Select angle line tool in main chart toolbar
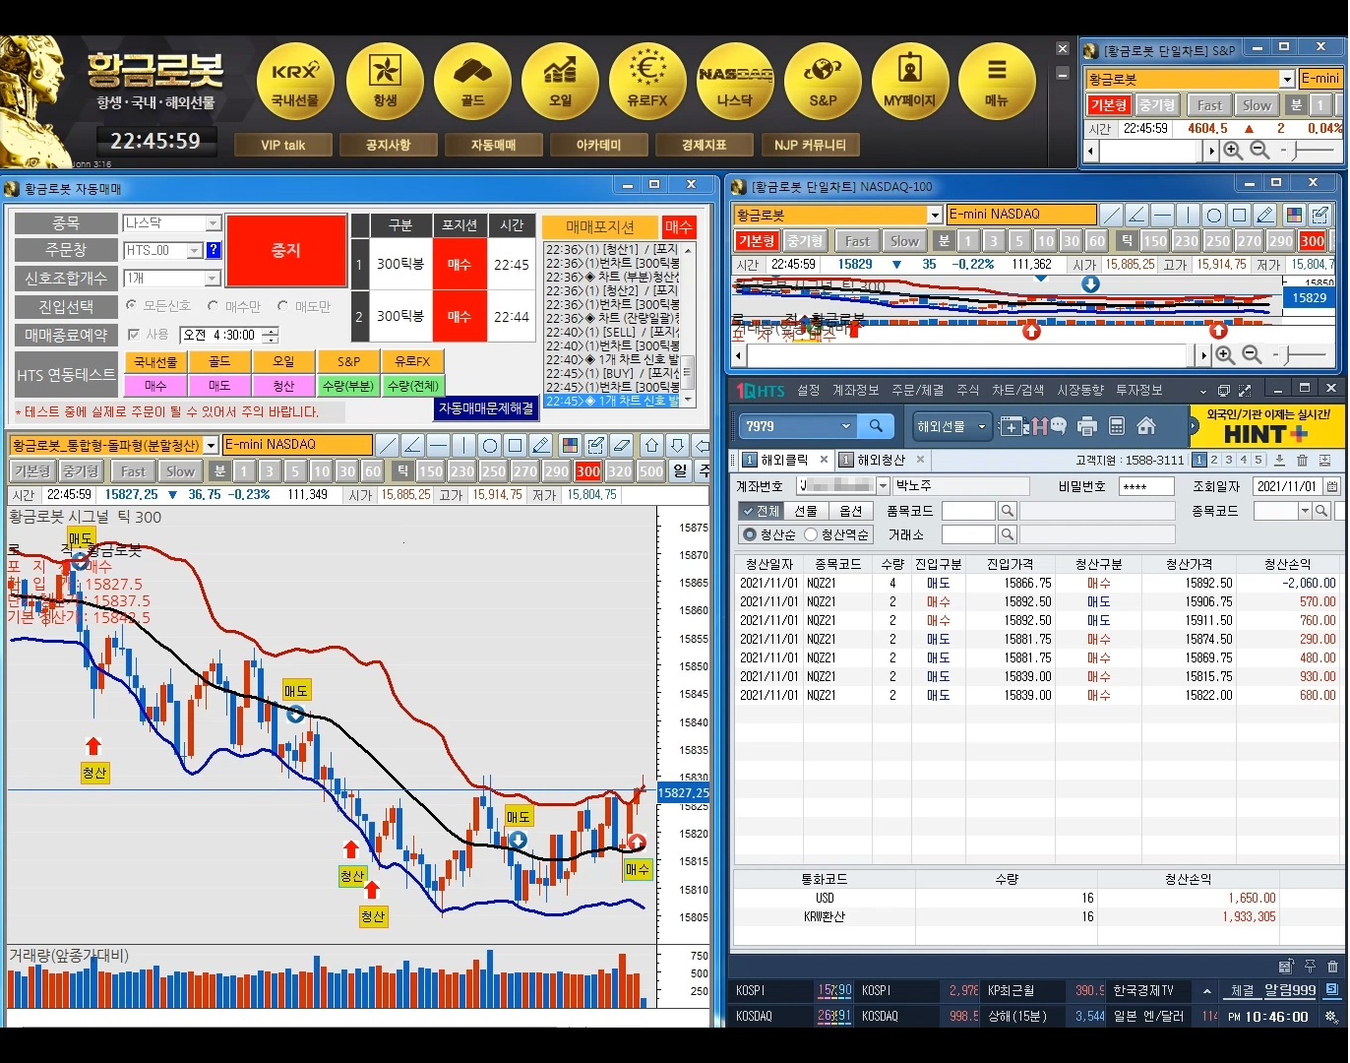This screenshot has height=1063, width=1350. 413,445
